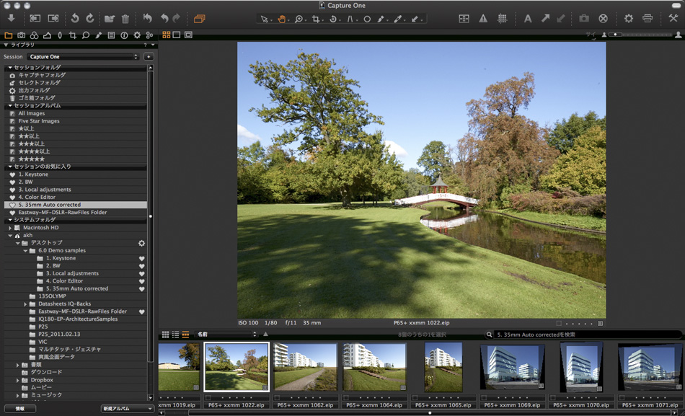Select the Crop tool in the cursor toolbar
This screenshot has width=685, height=416.
pyautogui.click(x=317, y=20)
